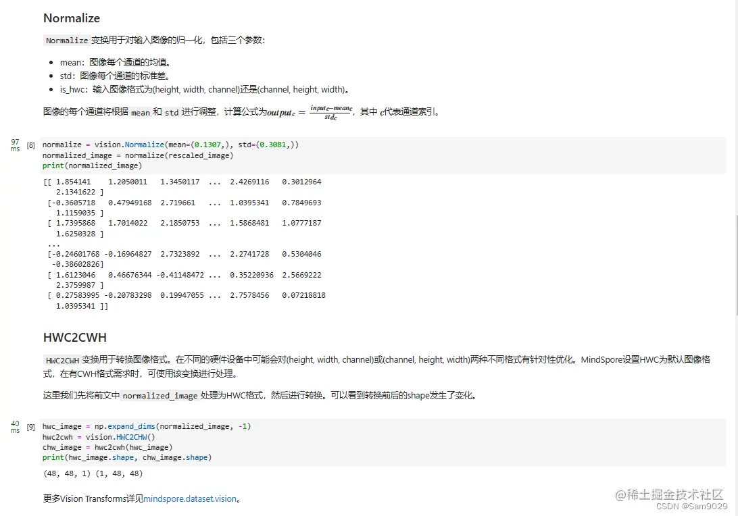
Task: Click the 'mean: 图像每个通道的均值' bullet
Action: 115,62
